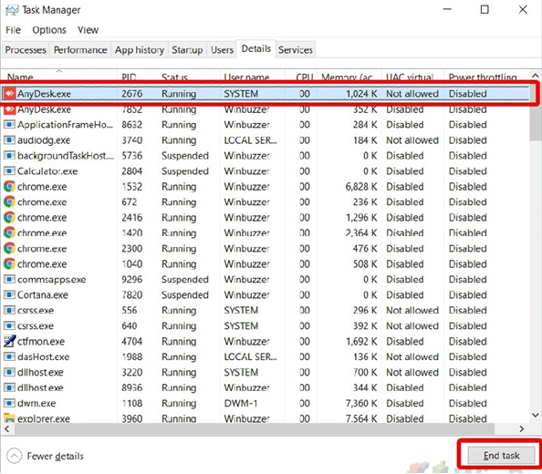Switch to the App history tab
Image resolution: width=542 pixels, height=474 pixels.
point(140,50)
